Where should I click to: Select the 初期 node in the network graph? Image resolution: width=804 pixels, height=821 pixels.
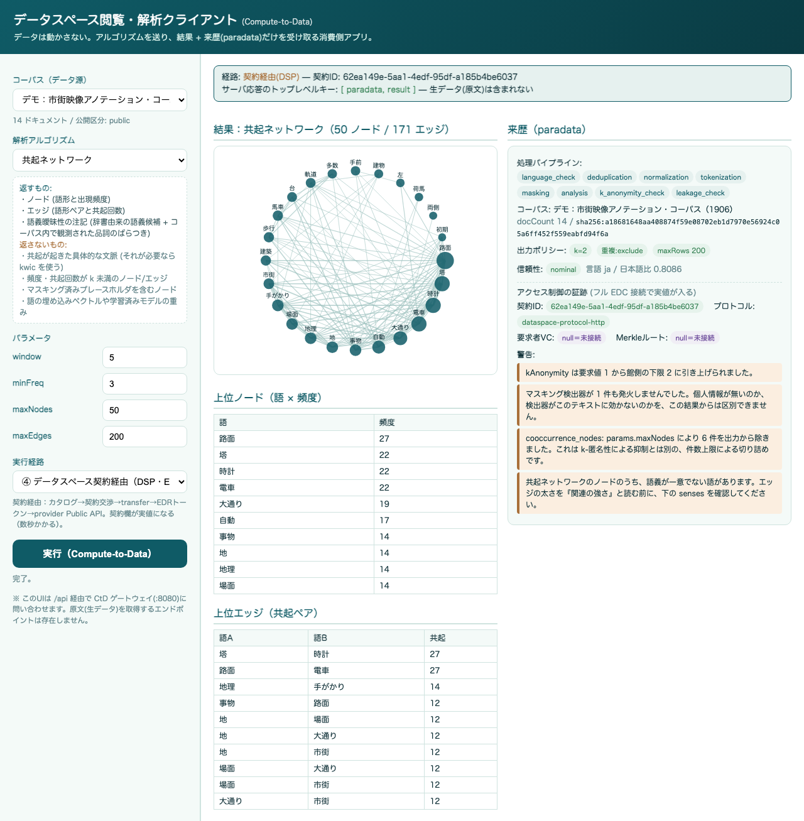pos(442,237)
